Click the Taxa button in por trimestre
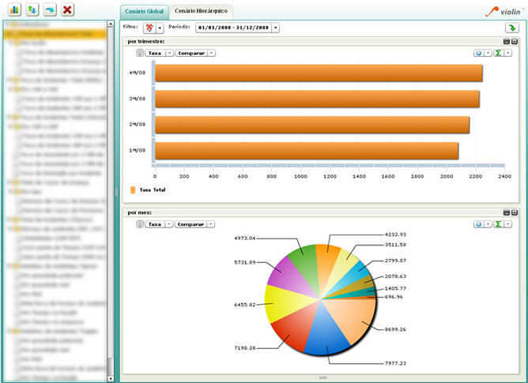Image resolution: width=528 pixels, height=383 pixels. [x=155, y=53]
